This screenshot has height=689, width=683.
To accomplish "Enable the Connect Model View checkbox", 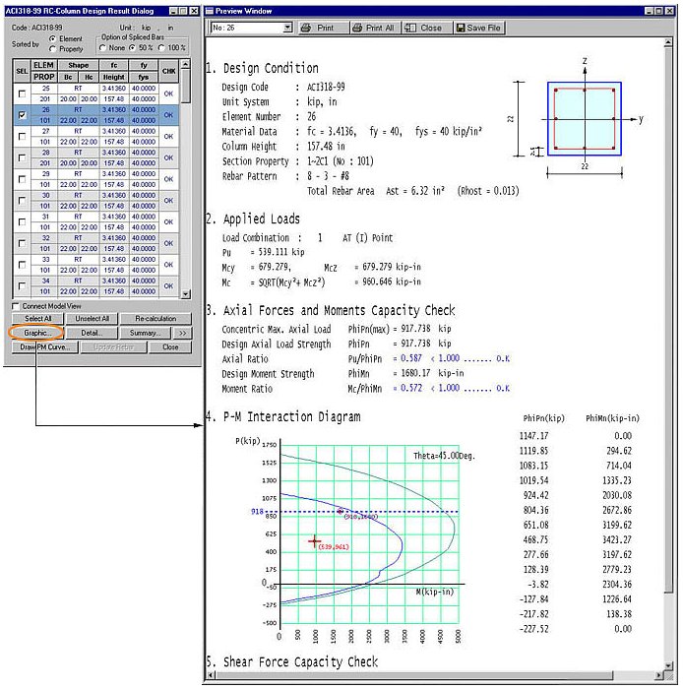I will 14,306.
